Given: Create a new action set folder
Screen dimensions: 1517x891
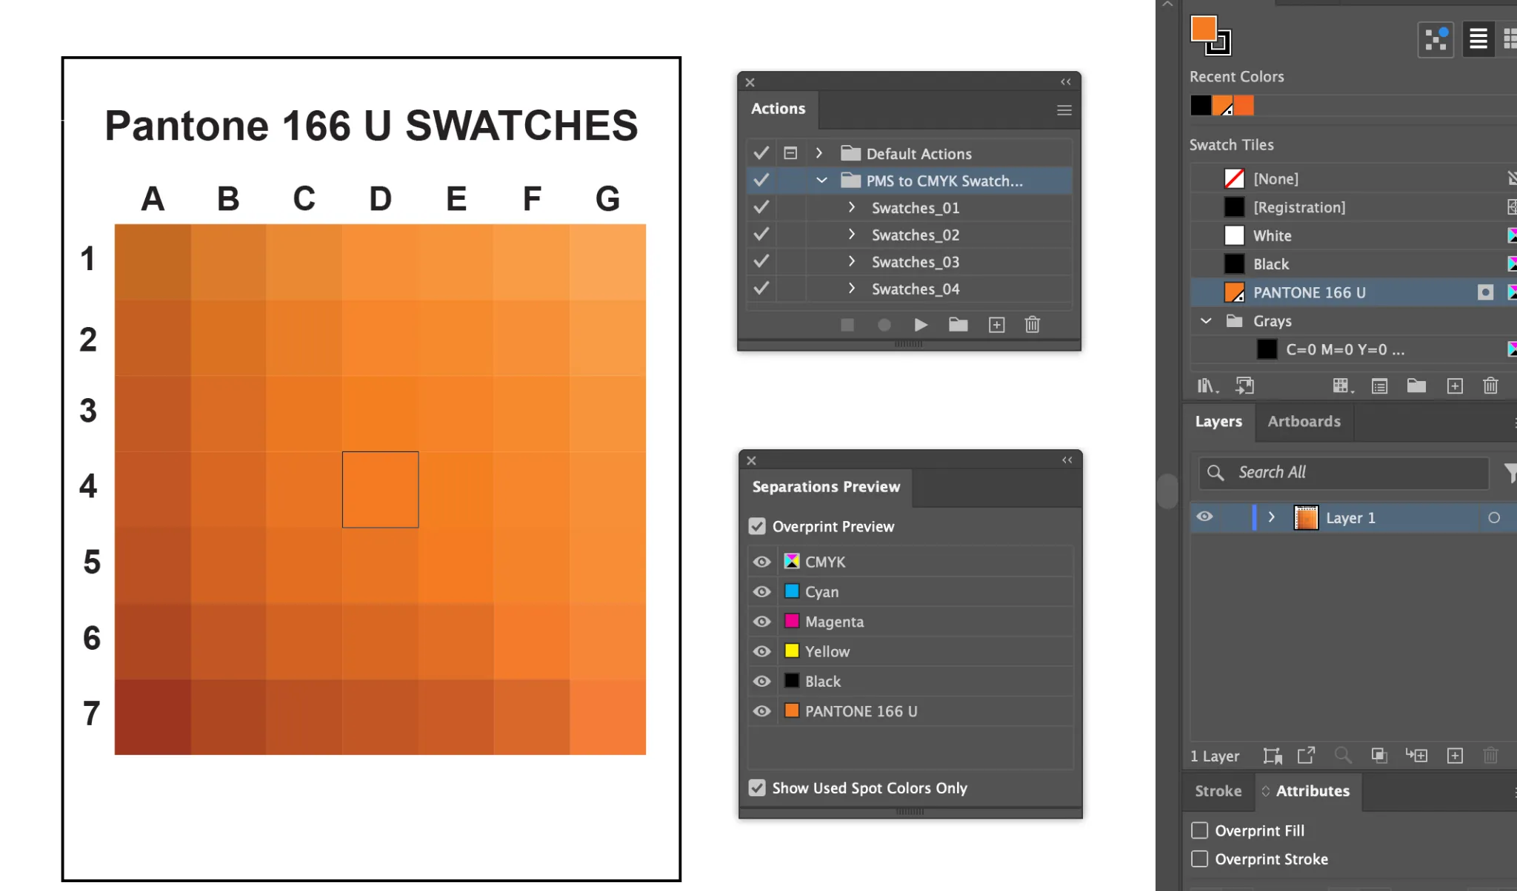Looking at the screenshot, I should [x=958, y=325].
